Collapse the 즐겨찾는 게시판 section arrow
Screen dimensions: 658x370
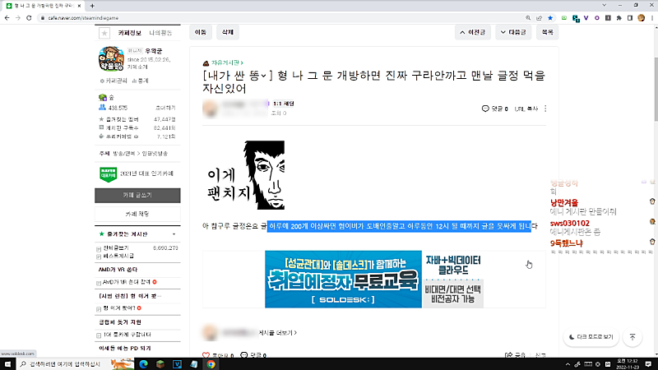pyautogui.click(x=174, y=234)
